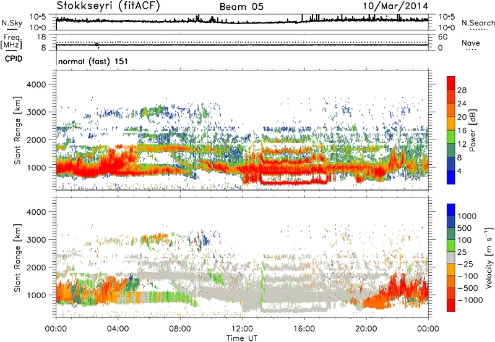Click the '12:00' time tick label

click(242, 329)
